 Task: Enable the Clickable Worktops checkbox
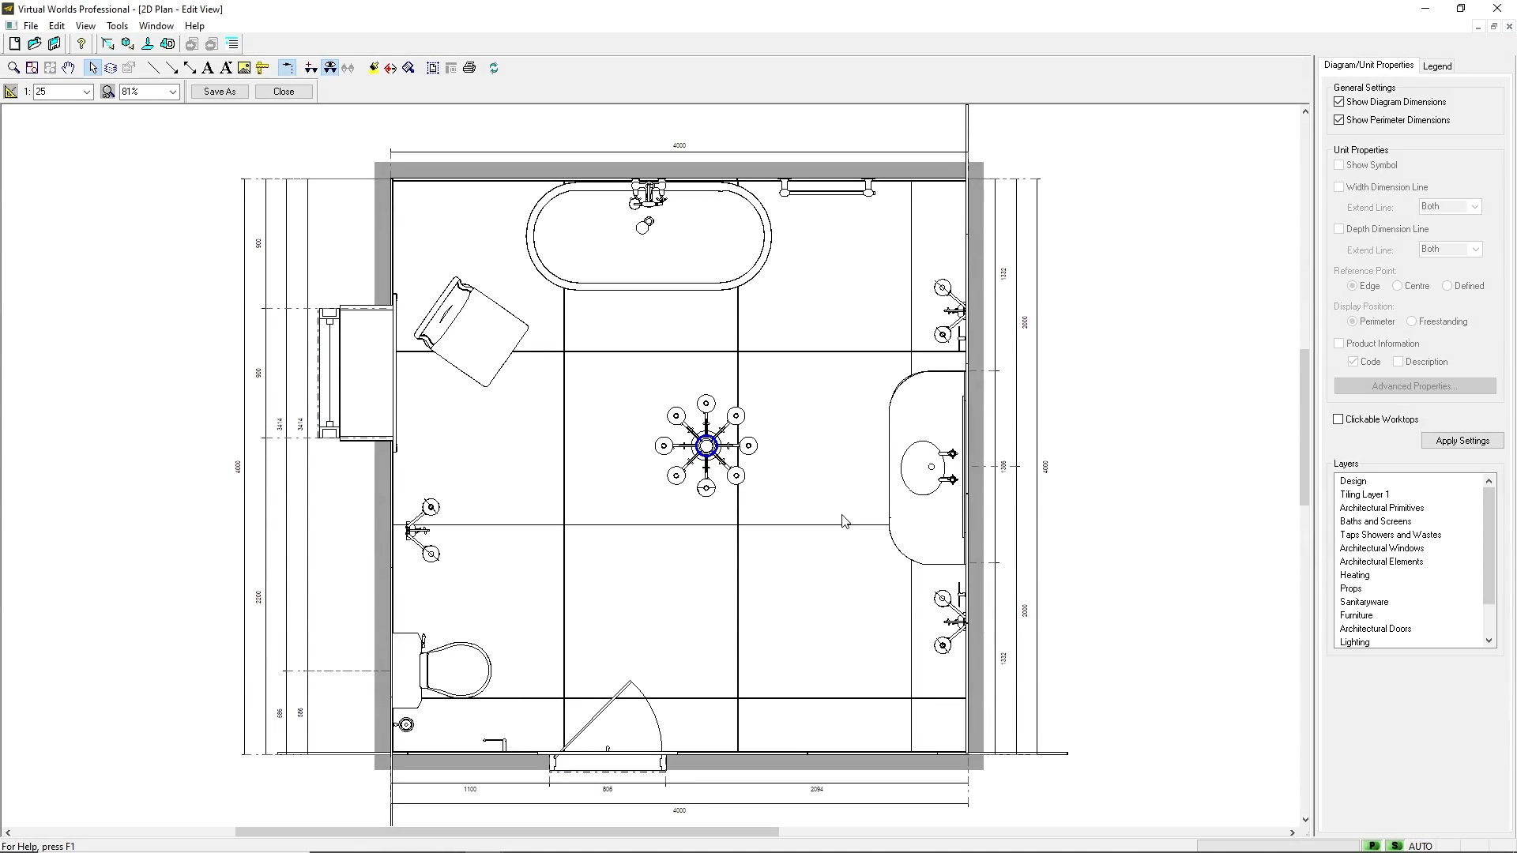1338,419
